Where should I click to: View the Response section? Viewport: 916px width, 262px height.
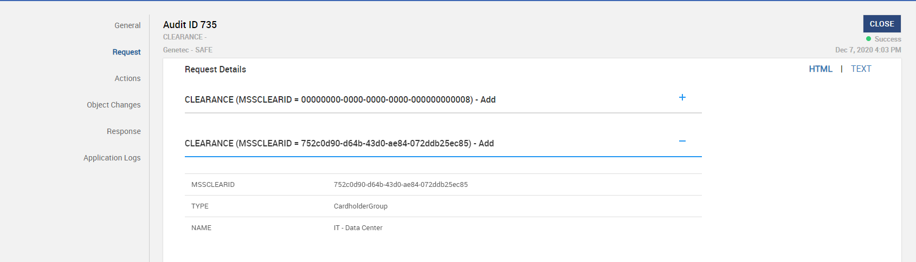click(124, 131)
